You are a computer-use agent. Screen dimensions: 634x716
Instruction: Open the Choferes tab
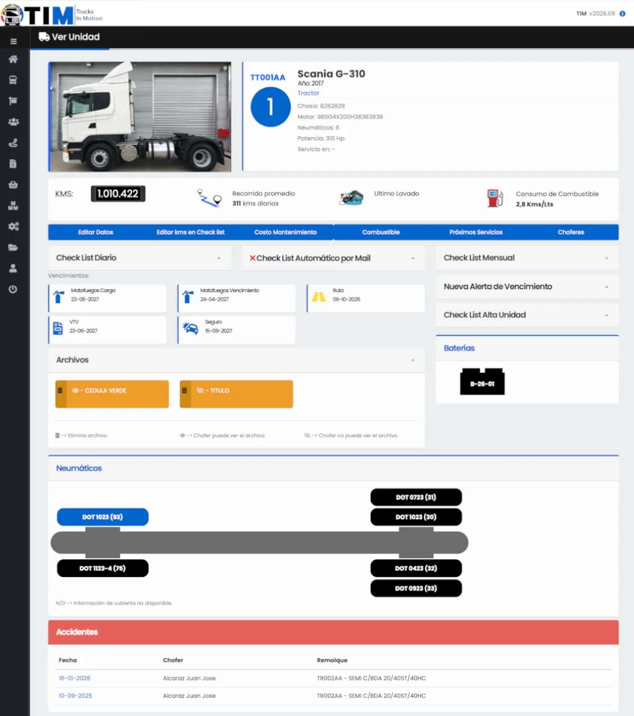[x=571, y=232]
